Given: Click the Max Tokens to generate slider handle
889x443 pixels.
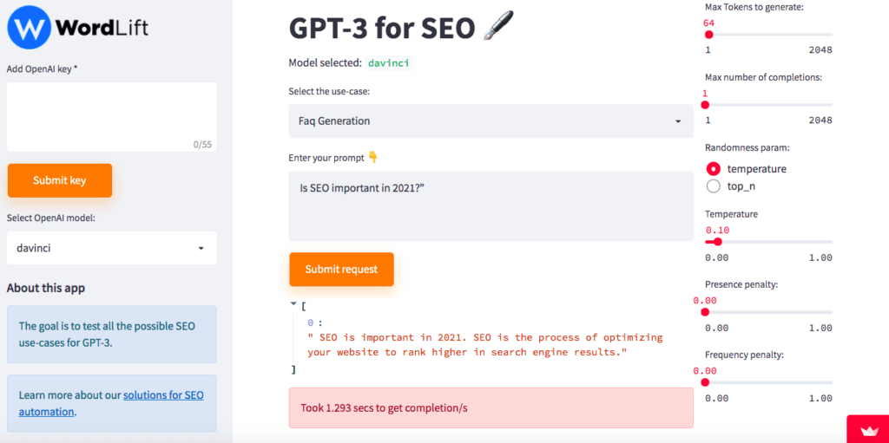Looking at the screenshot, I should [708, 35].
